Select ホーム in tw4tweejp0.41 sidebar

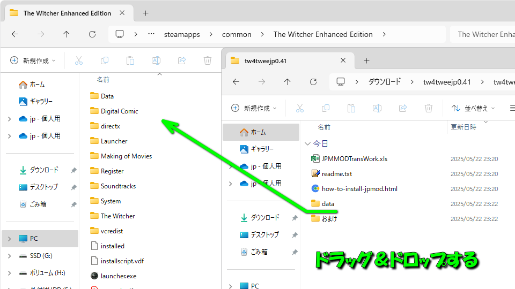point(261,132)
